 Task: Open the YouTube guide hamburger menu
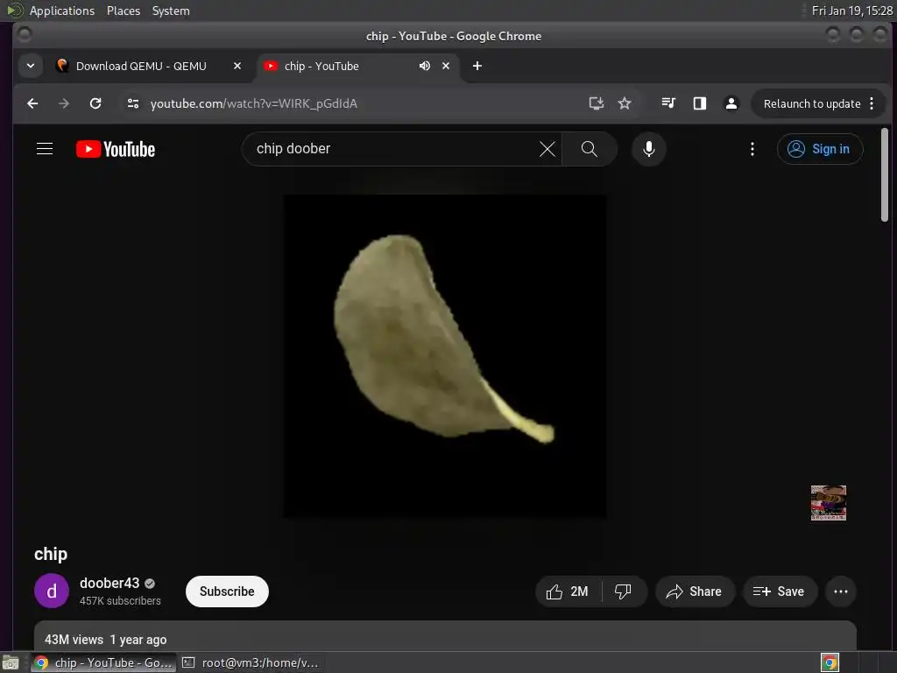coord(45,149)
